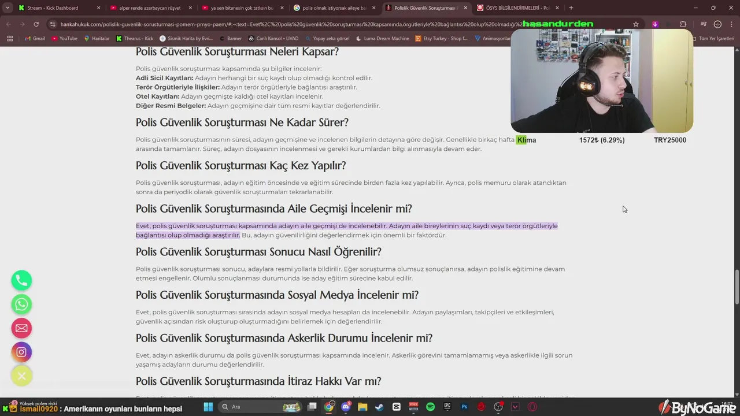Open Spotify from the taskbar
The height and width of the screenshot is (416, 740).
point(430,407)
